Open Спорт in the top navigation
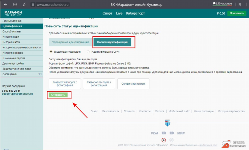Viewport: 249px width, 150px height. click(107, 13)
